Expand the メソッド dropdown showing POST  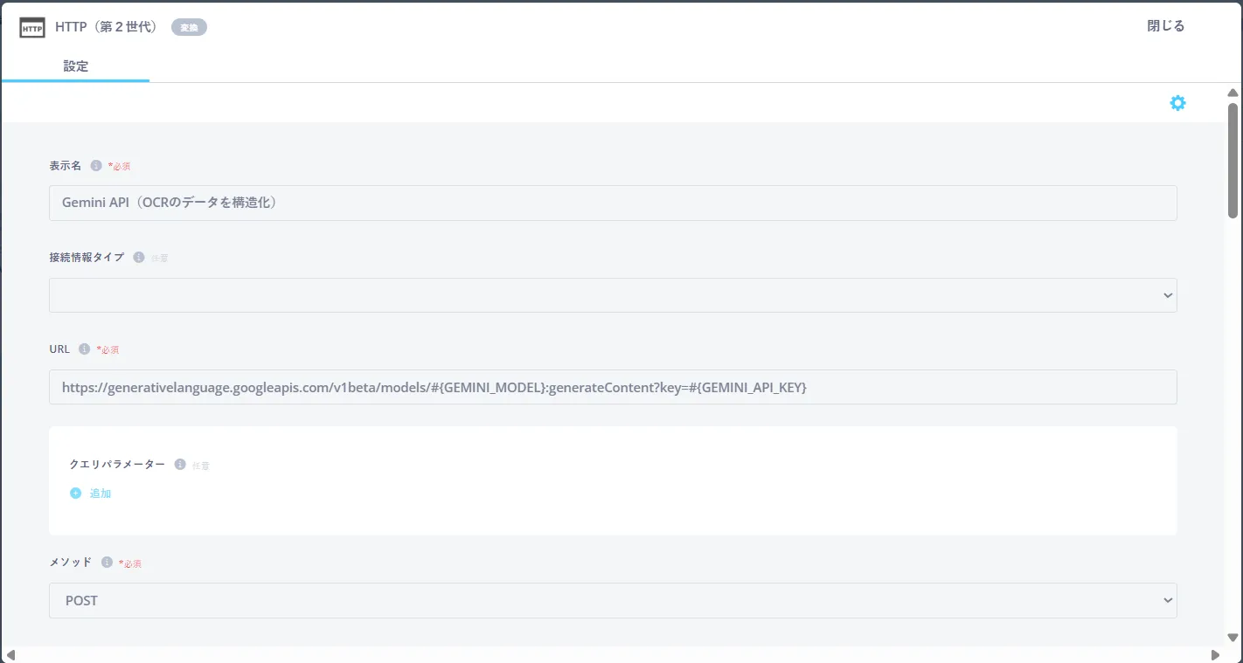click(612, 601)
